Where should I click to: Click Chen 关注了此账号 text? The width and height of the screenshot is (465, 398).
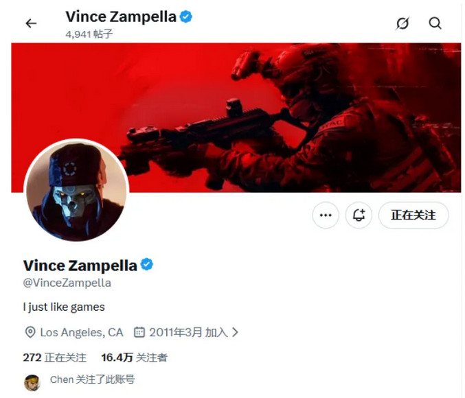[x=92, y=379]
